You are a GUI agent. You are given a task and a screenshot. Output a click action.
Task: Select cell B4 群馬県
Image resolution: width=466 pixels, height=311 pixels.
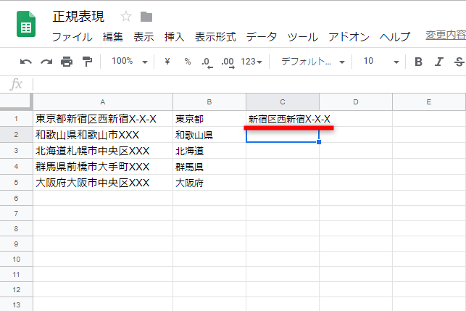click(x=209, y=167)
